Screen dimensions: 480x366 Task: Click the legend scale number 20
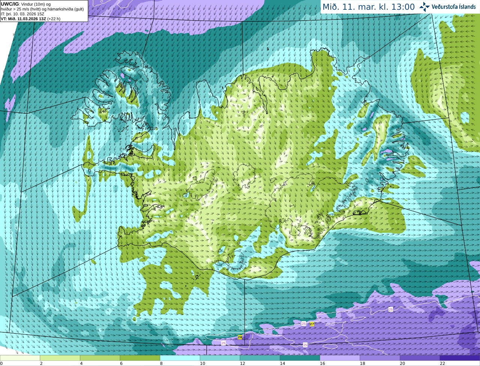click(x=402, y=363)
